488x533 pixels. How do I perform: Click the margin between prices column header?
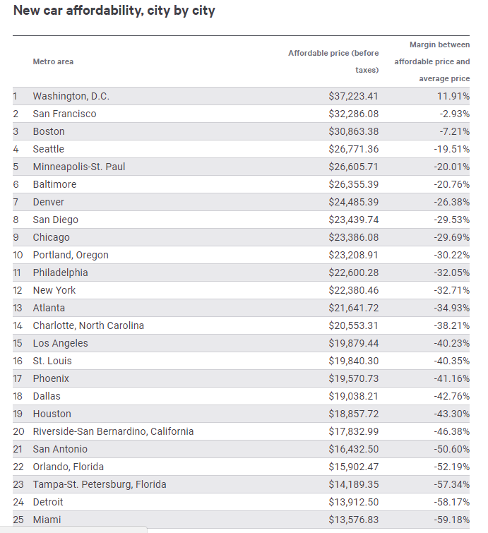pos(432,61)
